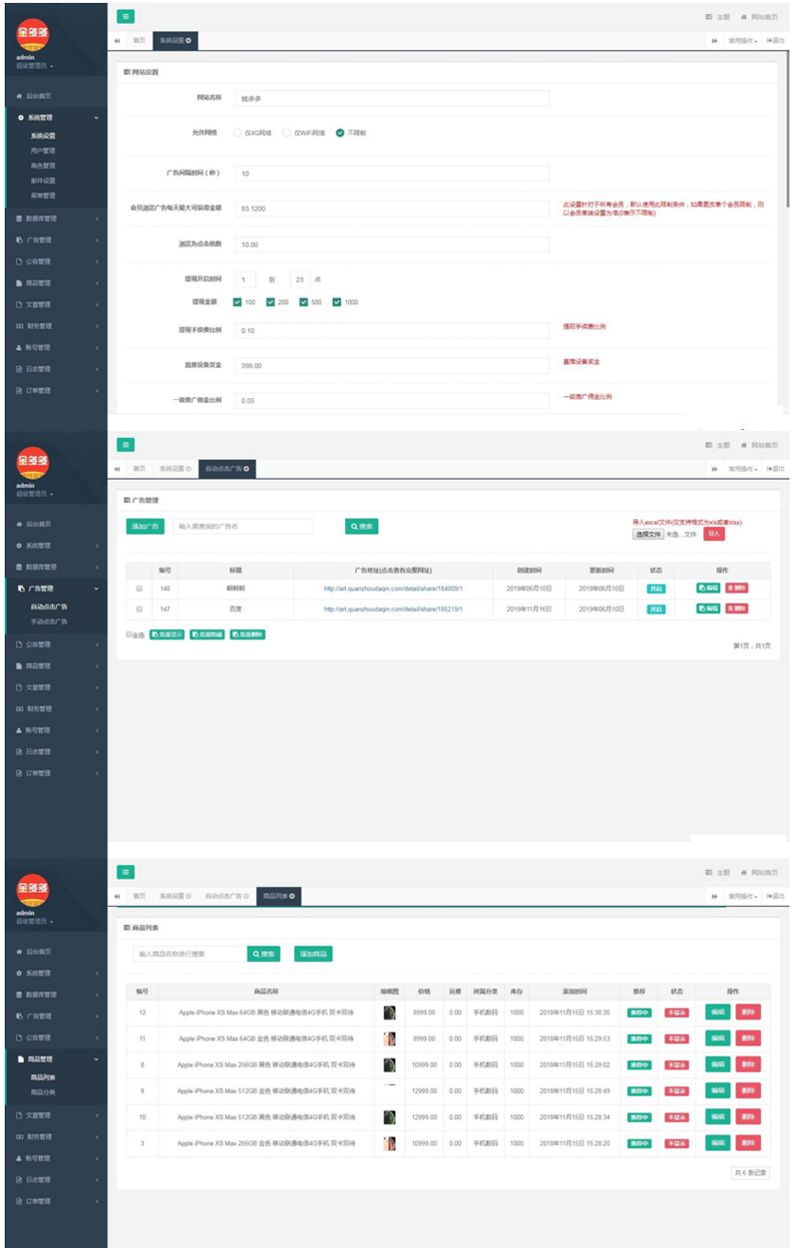Click the green 添加商品 button
Screen dimensions: 798x1248
click(313, 954)
